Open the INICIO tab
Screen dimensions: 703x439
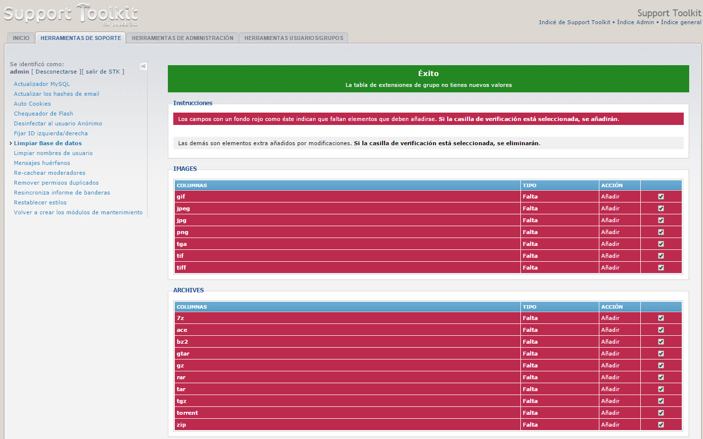pos(21,38)
